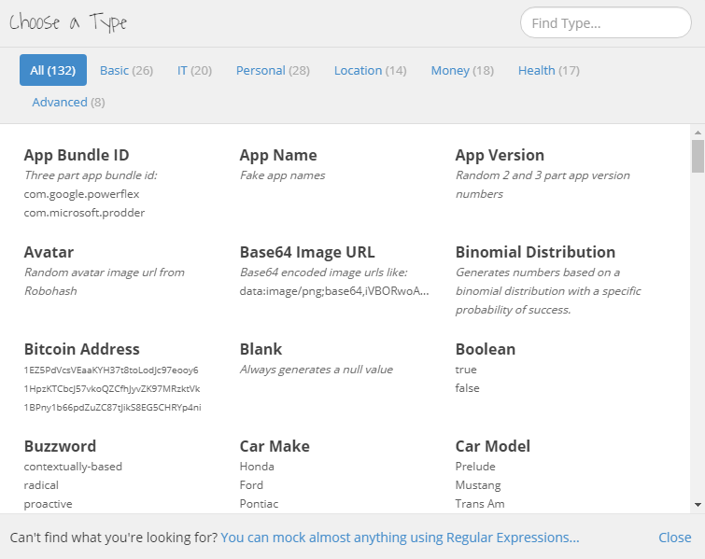This screenshot has height=559, width=705.
Task: Select the Personal category tab
Action: coord(273,71)
